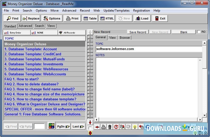Select the Standard toolbar tab
210x137 pixels.
(10, 26)
